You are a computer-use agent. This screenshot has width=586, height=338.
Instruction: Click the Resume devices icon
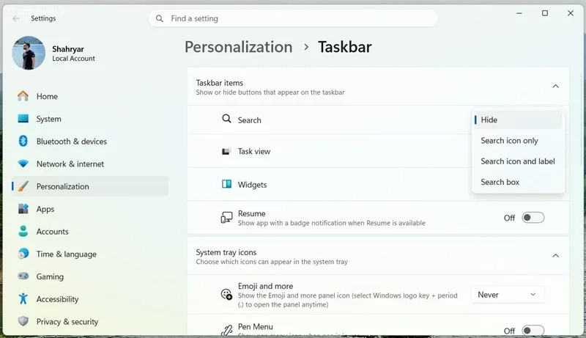[x=226, y=217]
